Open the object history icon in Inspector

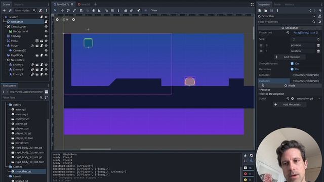click(x=320, y=11)
